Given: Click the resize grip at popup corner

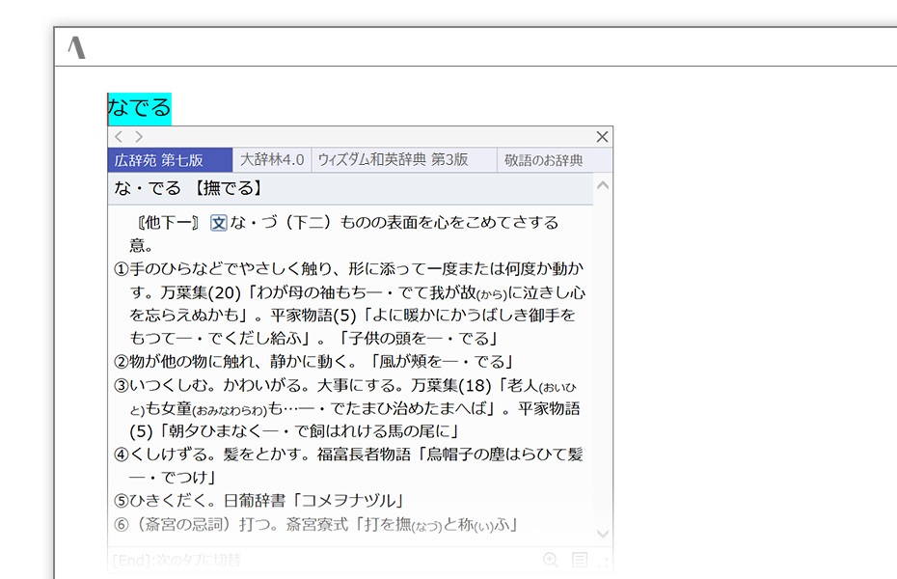Looking at the screenshot, I should [605, 561].
